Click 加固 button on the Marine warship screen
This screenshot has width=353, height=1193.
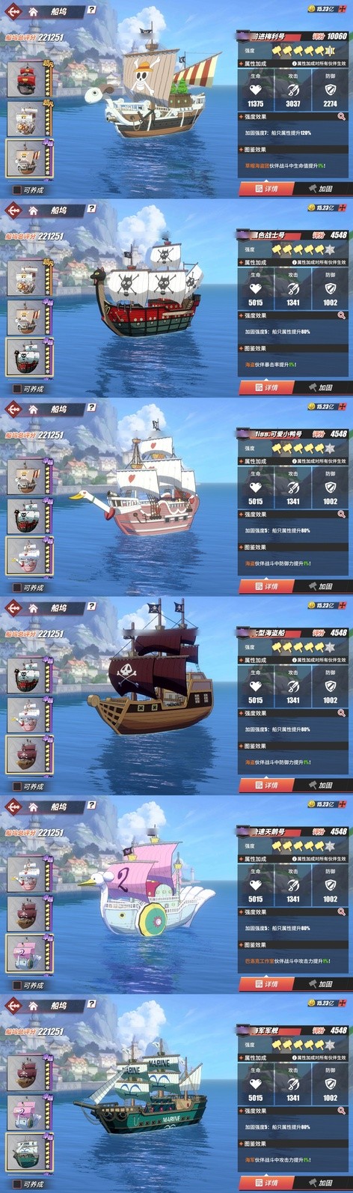pyautogui.click(x=322, y=1183)
